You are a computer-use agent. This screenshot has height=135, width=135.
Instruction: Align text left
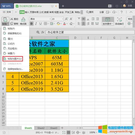click(79, 23)
